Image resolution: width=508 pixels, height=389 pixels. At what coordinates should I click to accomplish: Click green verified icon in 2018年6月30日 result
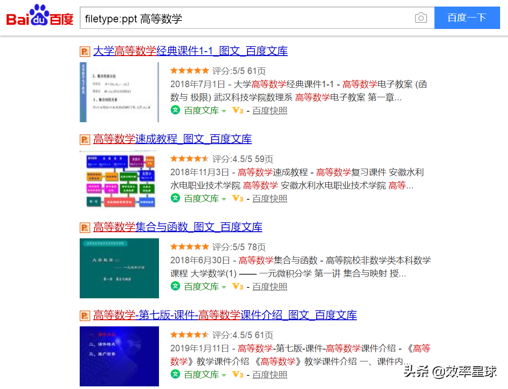click(x=175, y=286)
